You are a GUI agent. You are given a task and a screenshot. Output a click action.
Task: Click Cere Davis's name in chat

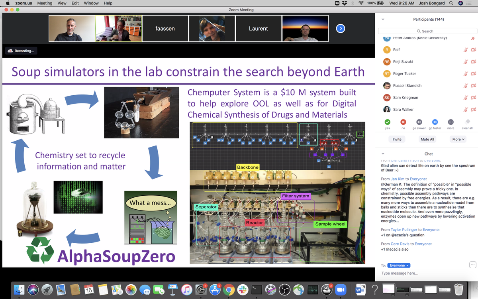[x=400, y=244]
